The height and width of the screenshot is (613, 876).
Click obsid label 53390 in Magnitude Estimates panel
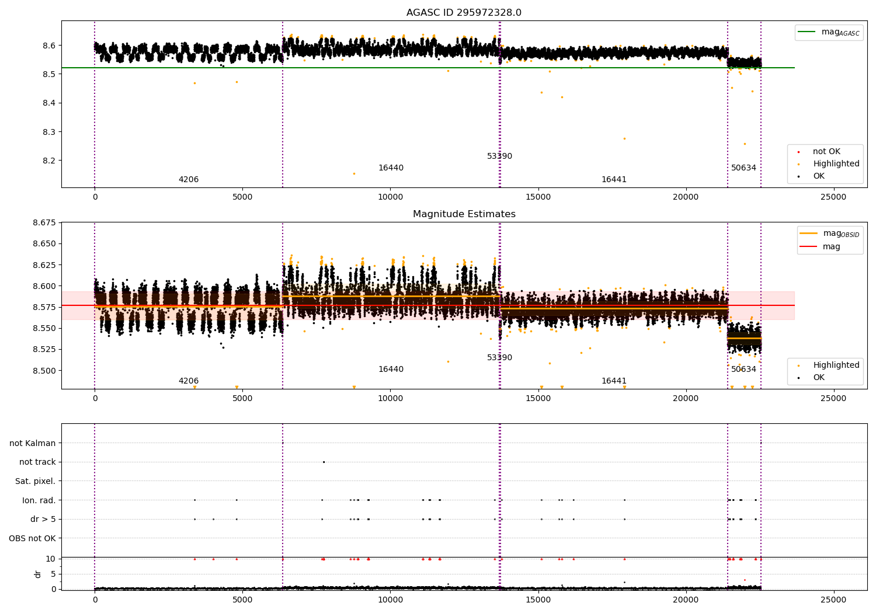pyautogui.click(x=499, y=358)
